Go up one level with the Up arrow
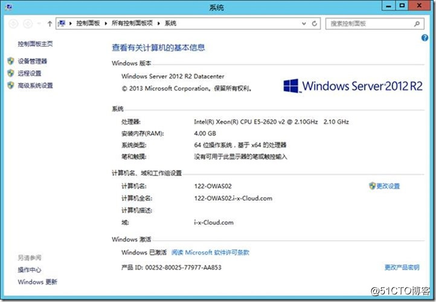The image size is (436, 302). [50, 24]
